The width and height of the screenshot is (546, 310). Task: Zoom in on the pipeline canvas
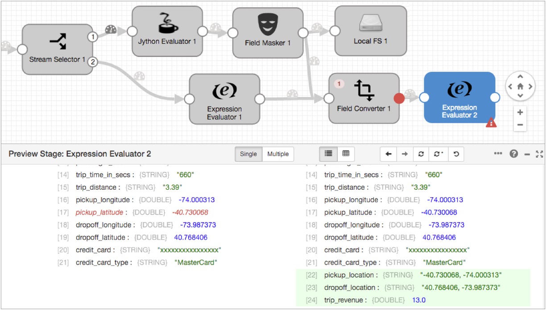coord(520,112)
